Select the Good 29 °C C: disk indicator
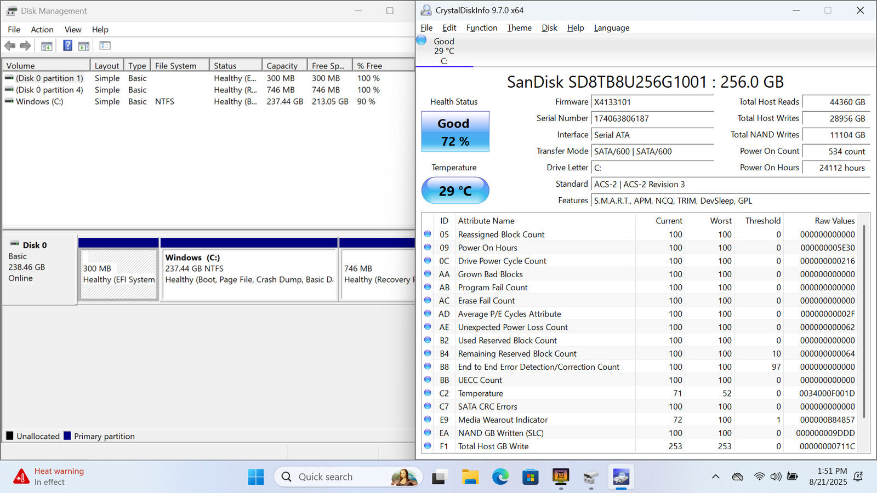The width and height of the screenshot is (877, 493). point(443,51)
